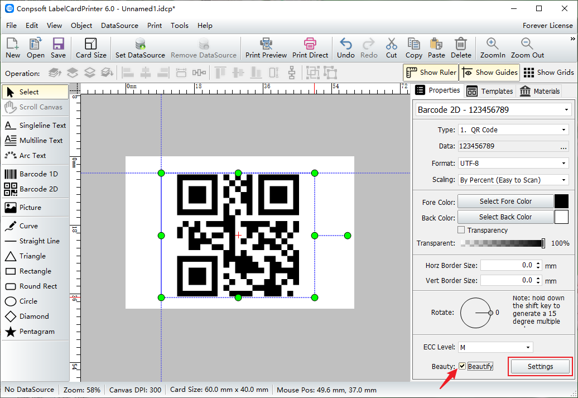Open the Edit menu
Image resolution: width=578 pixels, height=398 pixels.
(x=32, y=26)
